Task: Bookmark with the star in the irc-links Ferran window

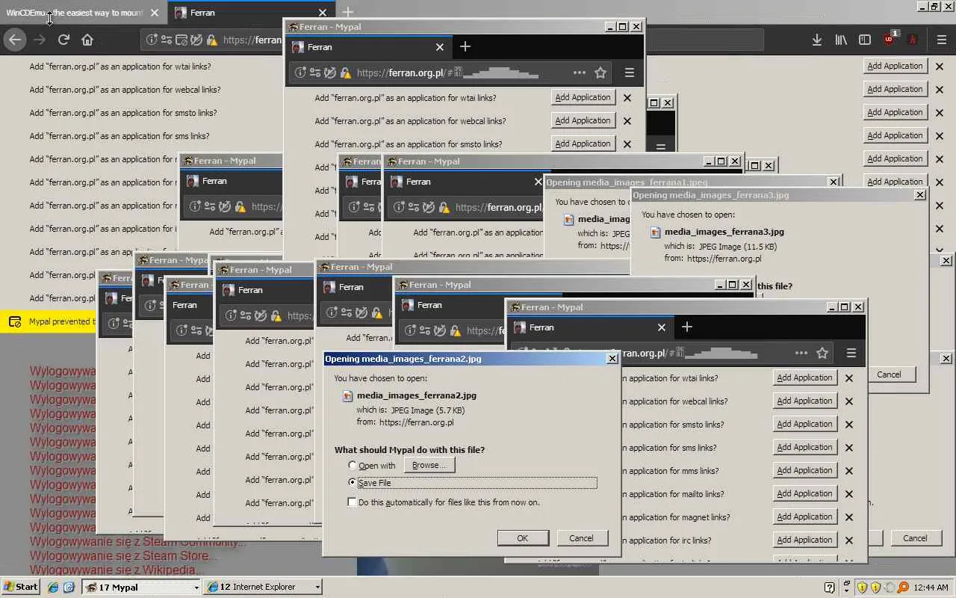Action: click(822, 353)
